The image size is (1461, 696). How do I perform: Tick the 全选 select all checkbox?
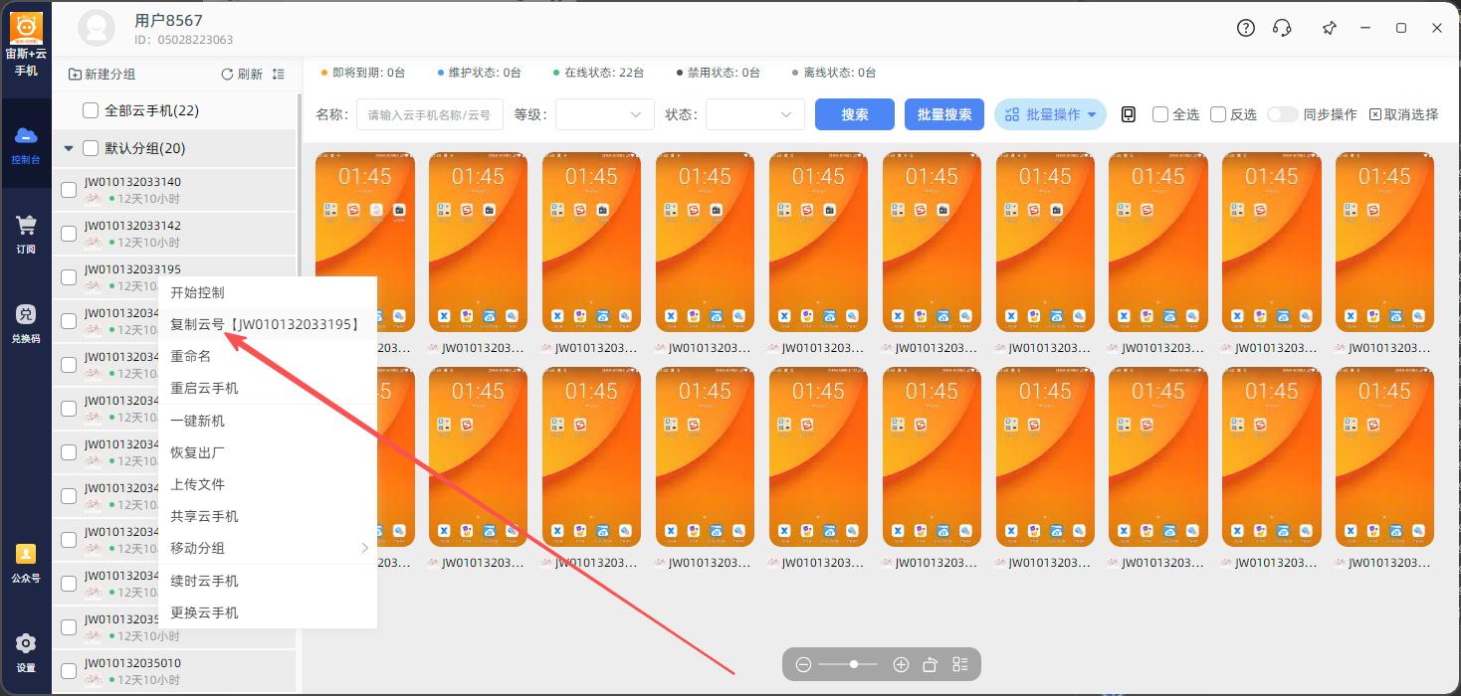click(x=1160, y=114)
